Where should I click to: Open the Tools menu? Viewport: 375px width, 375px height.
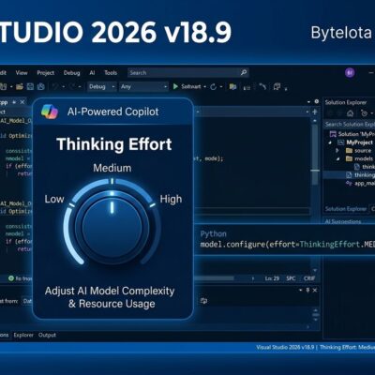tap(111, 73)
